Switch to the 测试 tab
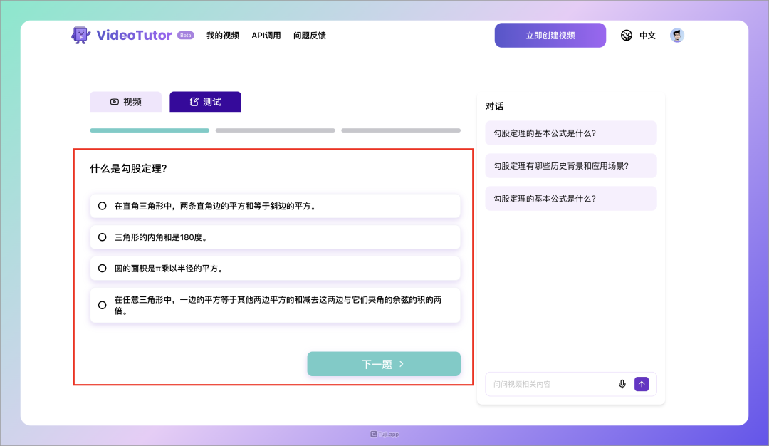Screen dimensions: 769x446 [205, 102]
